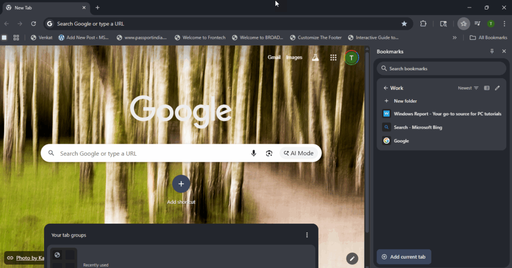Open the Venkat bookmark
512x268 pixels.
click(x=41, y=37)
